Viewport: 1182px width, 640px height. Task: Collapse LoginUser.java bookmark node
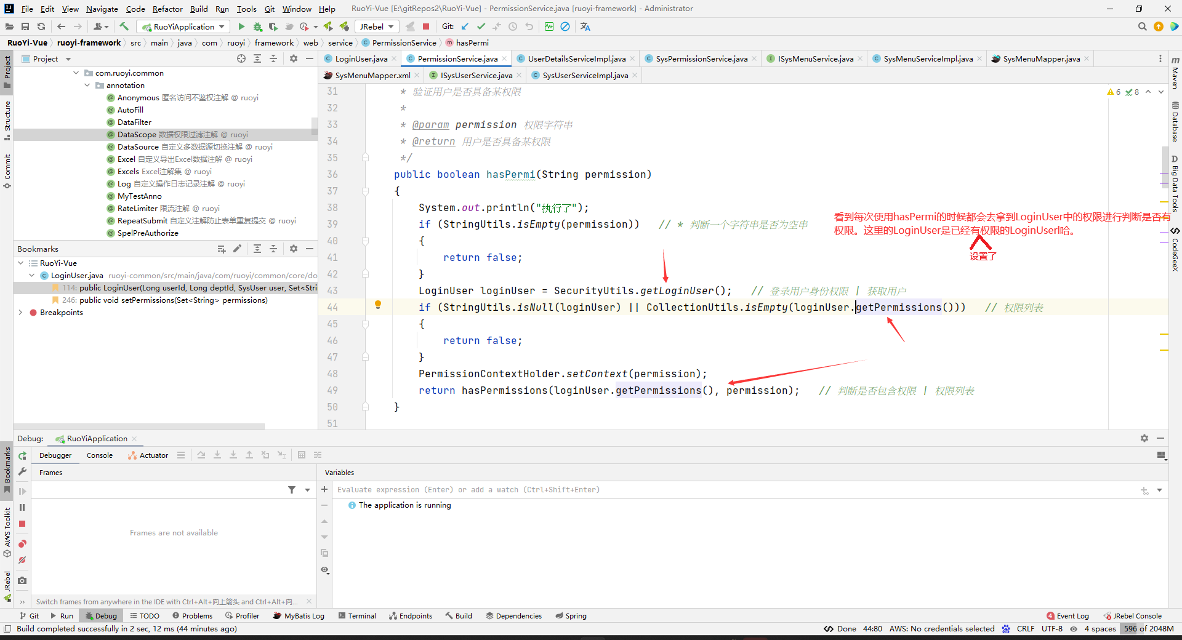(31, 275)
